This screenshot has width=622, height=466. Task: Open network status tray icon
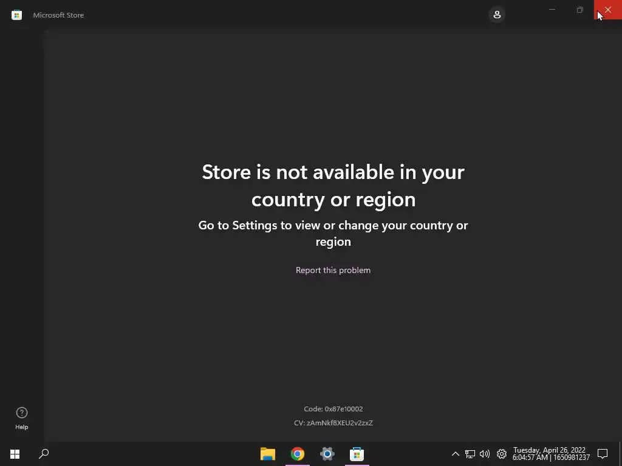tap(470, 454)
